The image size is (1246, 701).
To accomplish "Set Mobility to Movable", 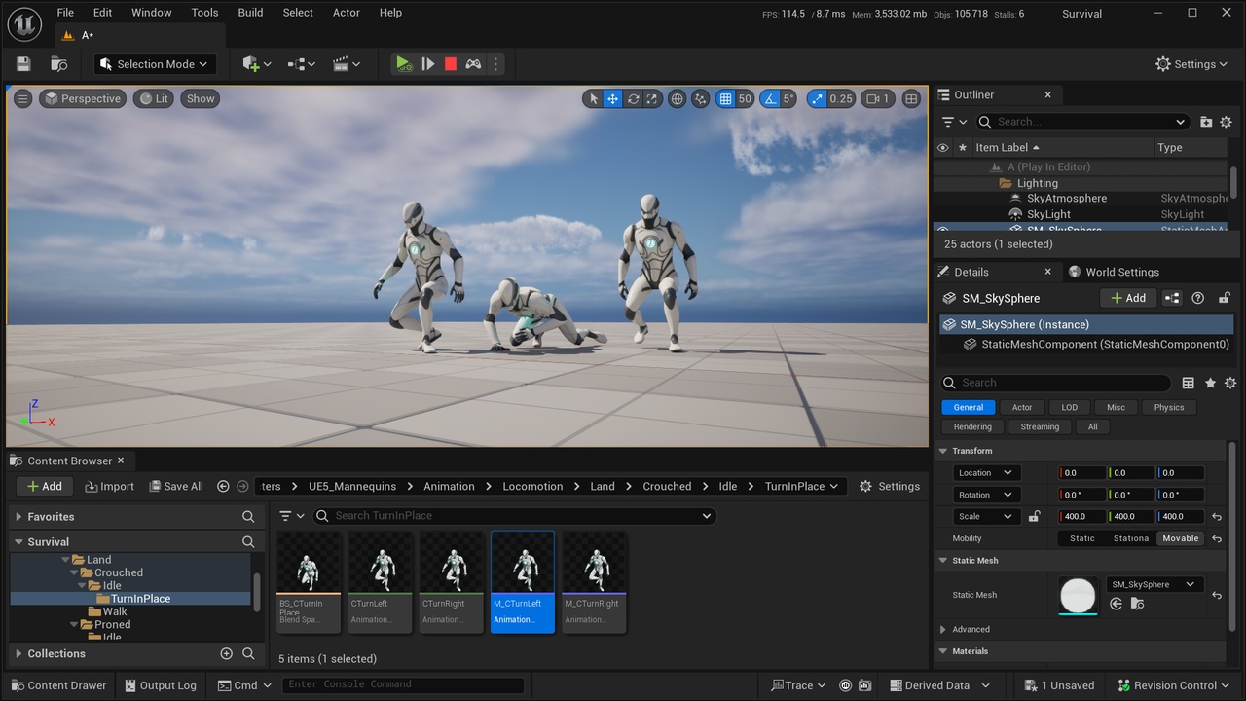I will [x=1180, y=538].
